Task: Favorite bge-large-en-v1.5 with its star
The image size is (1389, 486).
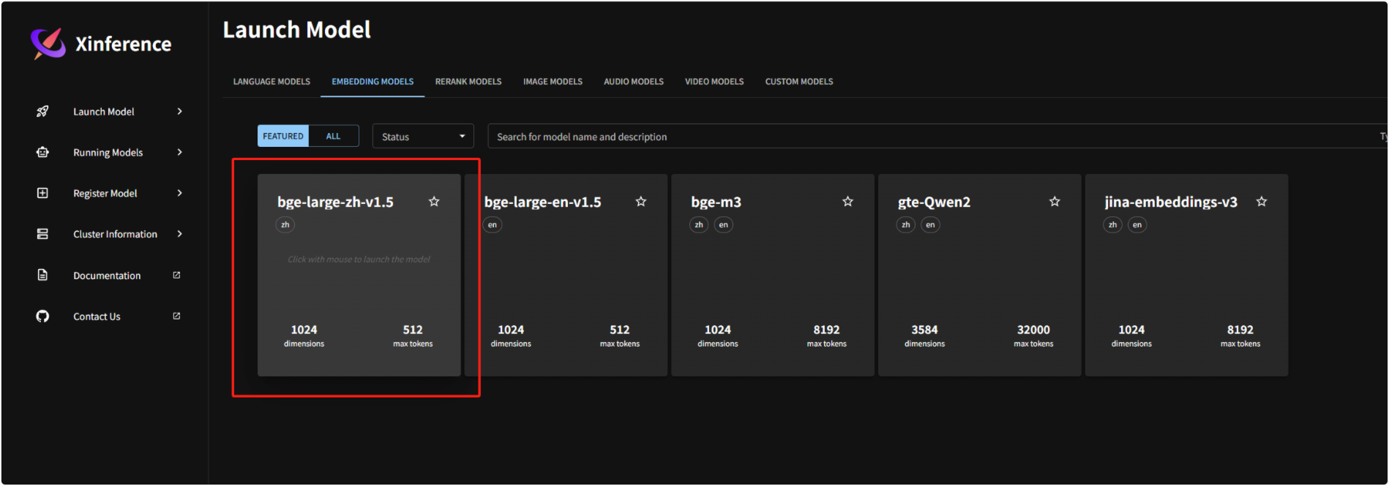Action: click(x=641, y=202)
